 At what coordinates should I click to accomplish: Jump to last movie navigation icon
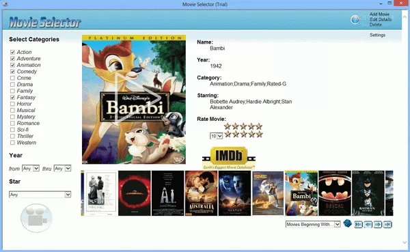(387, 225)
